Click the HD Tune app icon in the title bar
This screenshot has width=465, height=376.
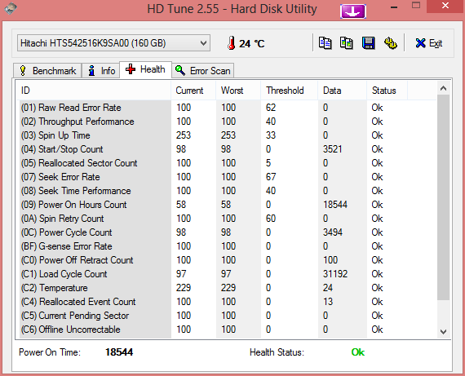[11, 8]
